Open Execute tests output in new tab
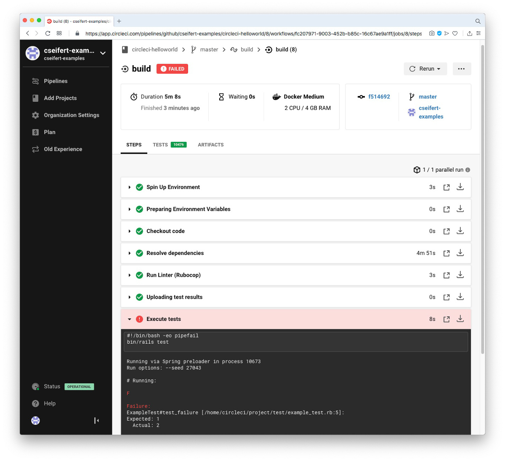 click(x=447, y=319)
